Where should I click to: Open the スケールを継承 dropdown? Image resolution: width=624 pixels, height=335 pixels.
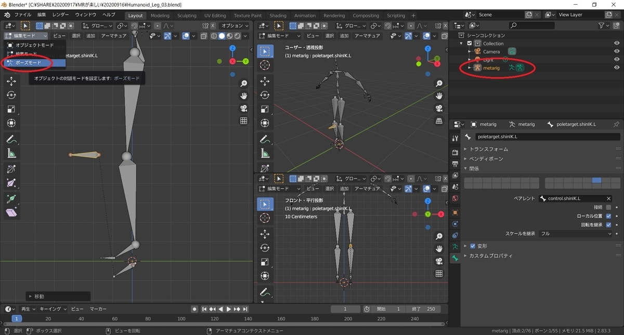coord(576,234)
